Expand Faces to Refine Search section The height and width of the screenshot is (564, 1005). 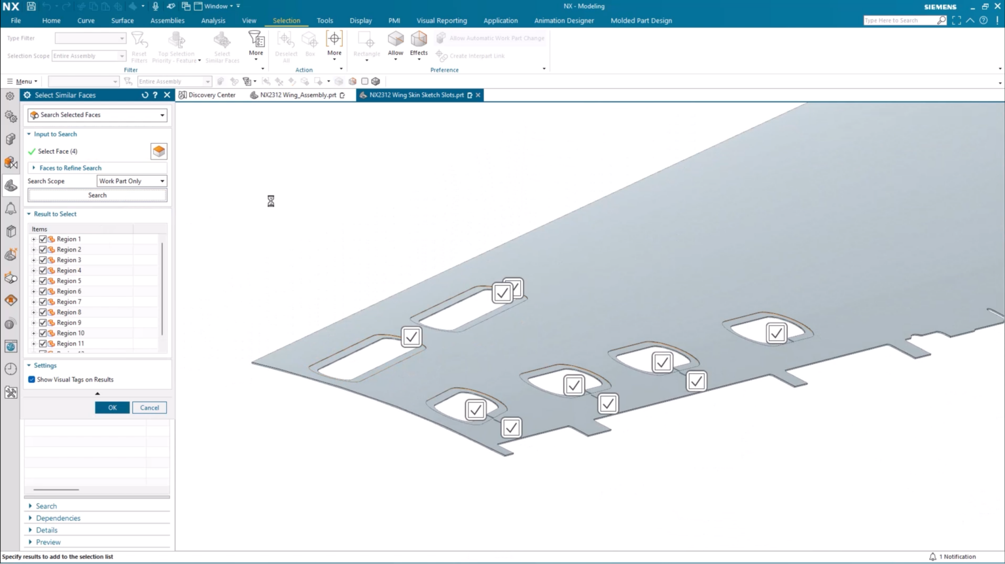tap(70, 168)
